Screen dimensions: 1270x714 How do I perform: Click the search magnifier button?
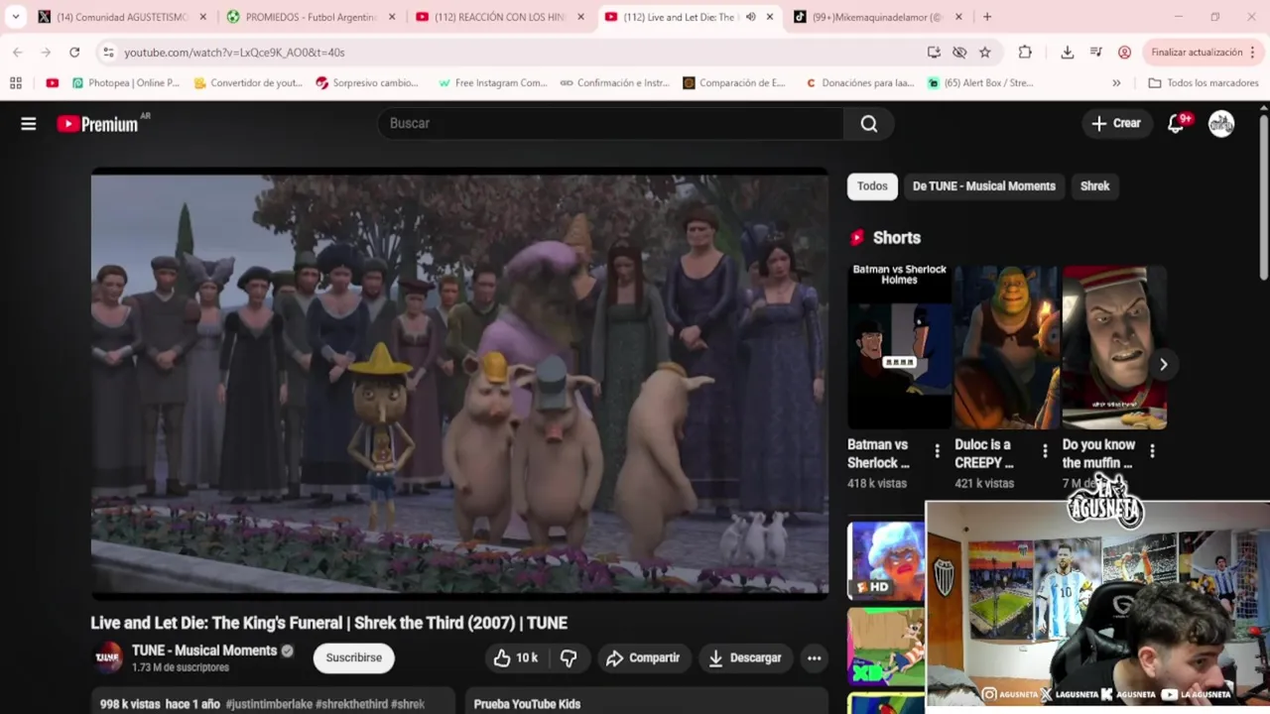[869, 124]
